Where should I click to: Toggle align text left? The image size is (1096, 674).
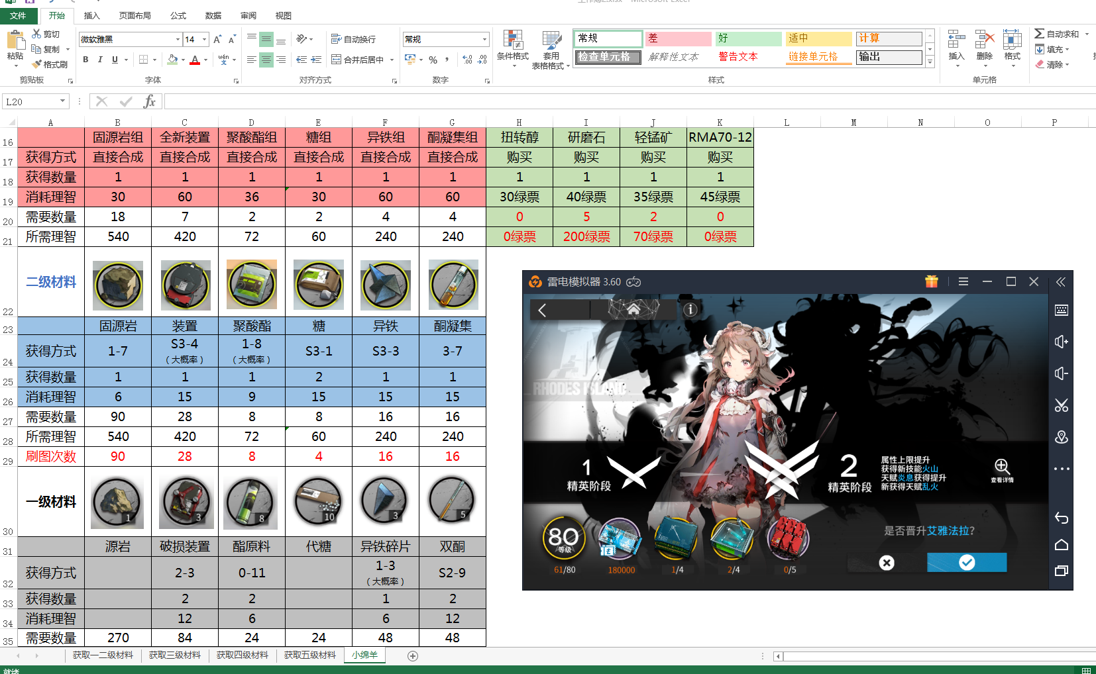(251, 60)
